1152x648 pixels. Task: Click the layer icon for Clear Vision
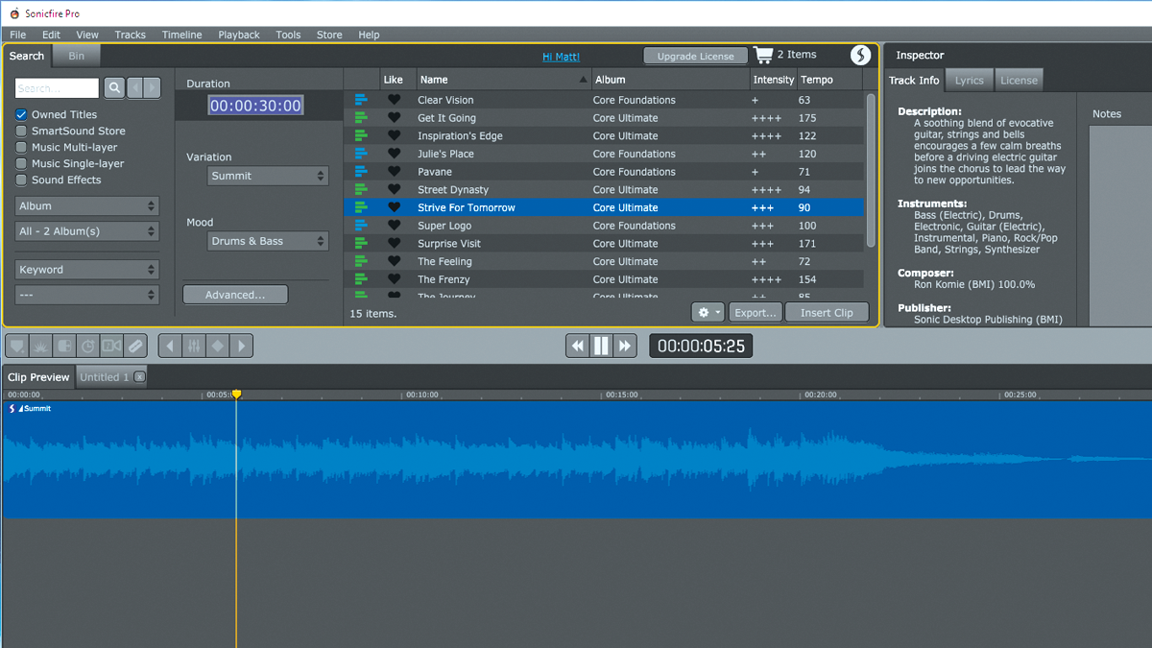361,100
